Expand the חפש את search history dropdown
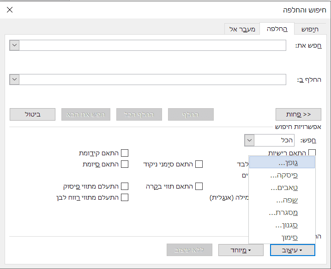 [14, 45]
